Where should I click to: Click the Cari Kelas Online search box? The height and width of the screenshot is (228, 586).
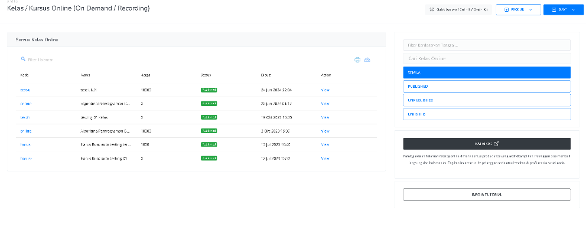coord(487,59)
